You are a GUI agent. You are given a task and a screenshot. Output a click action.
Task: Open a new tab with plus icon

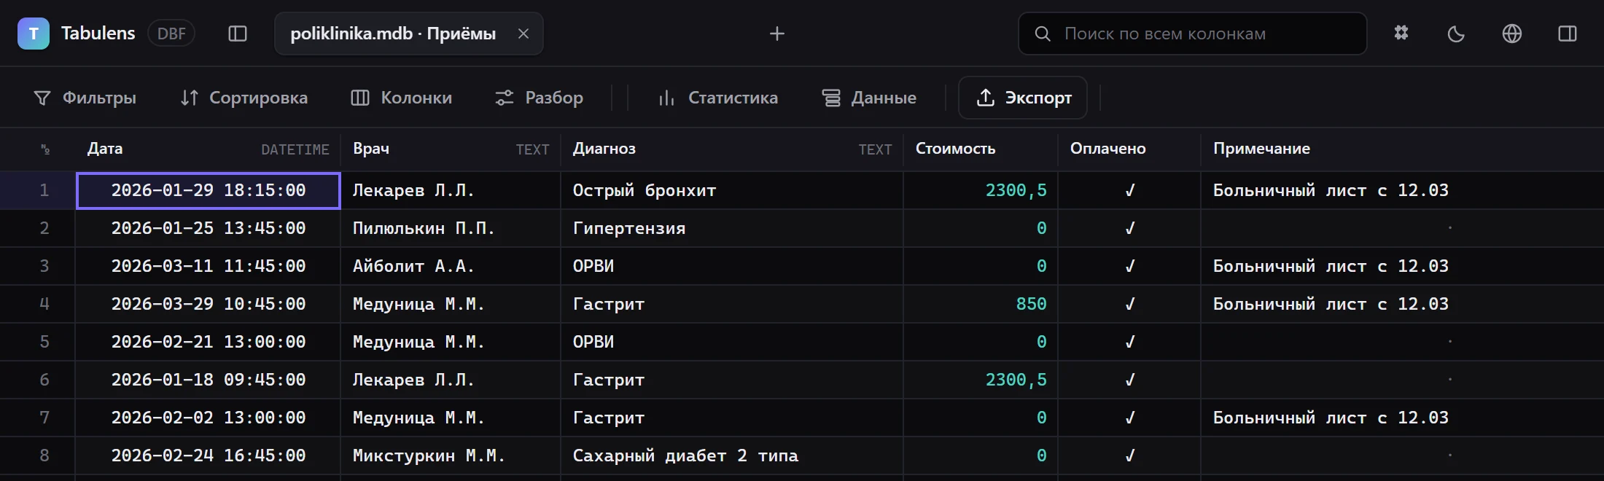tap(777, 34)
